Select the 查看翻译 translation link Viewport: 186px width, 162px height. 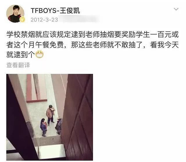point(18,65)
